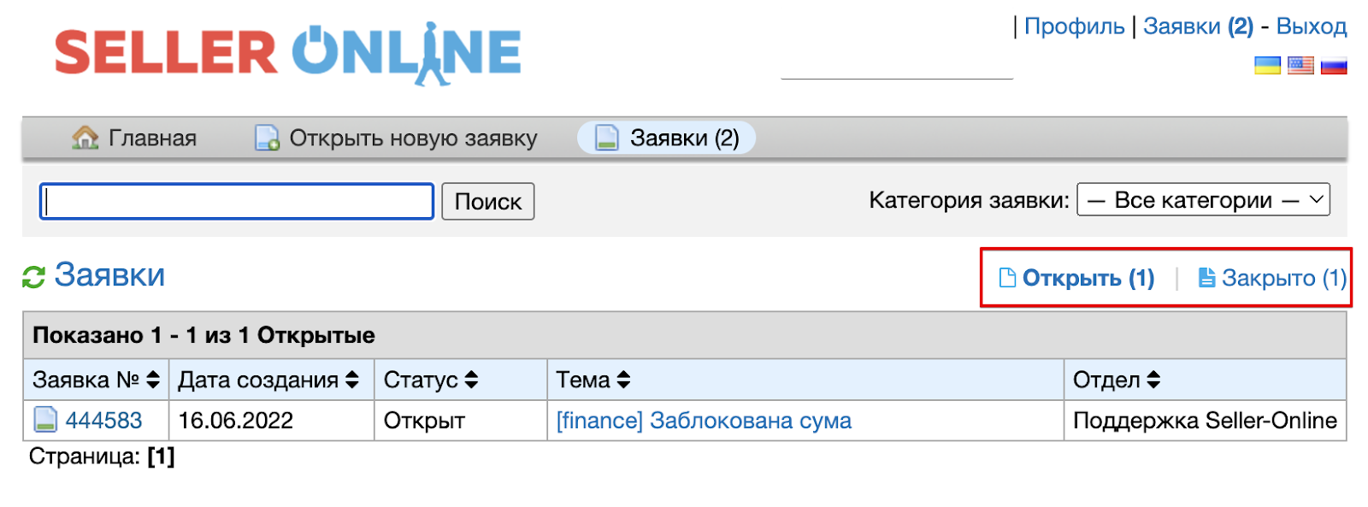Sort tickets by Дата создания arrows
This screenshot has height=507, width=1368.
tap(352, 380)
